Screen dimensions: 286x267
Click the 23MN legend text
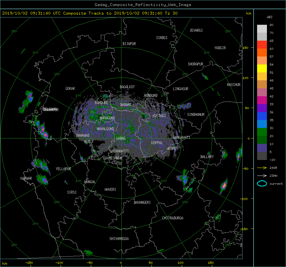(273, 176)
